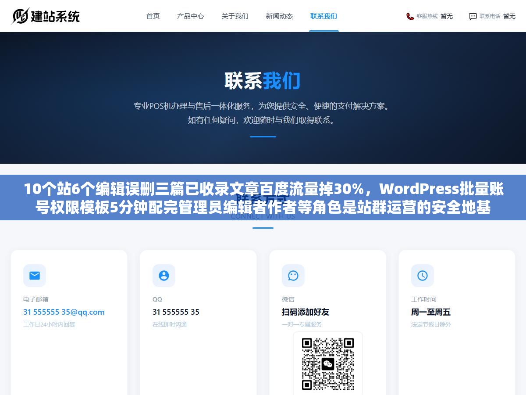Click the 联系电话 暂无 text
Screen dimensions: 526x395
tap(498, 16)
